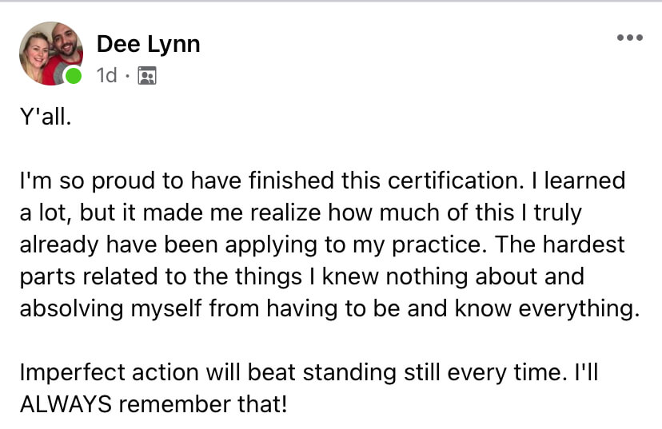Screen dimensions: 662x429
Task: Click the group audience icon beside timestamp
Action: [x=147, y=76]
